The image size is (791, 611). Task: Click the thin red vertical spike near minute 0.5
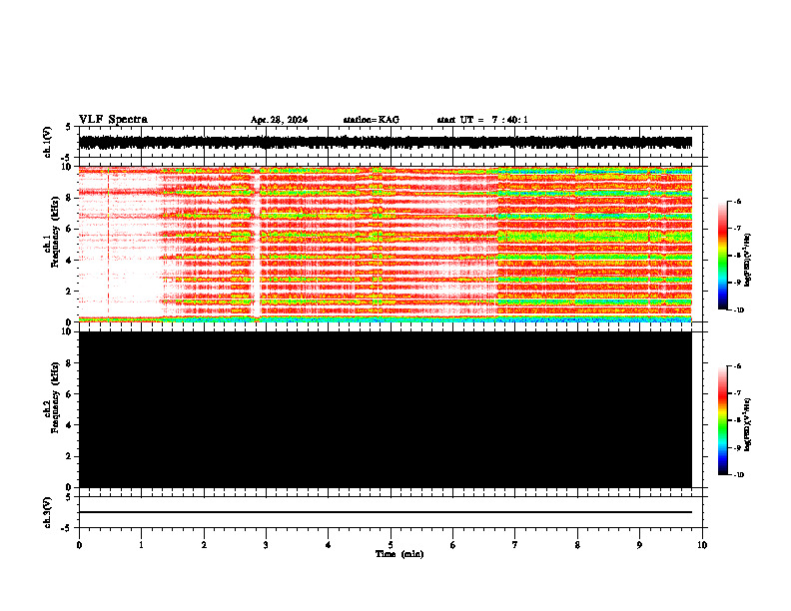(108, 244)
